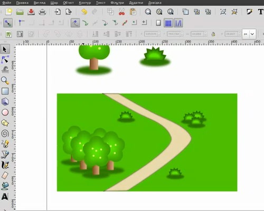The image size is (264, 211).
Task: Toggle snap to paths
Action: point(86,23)
